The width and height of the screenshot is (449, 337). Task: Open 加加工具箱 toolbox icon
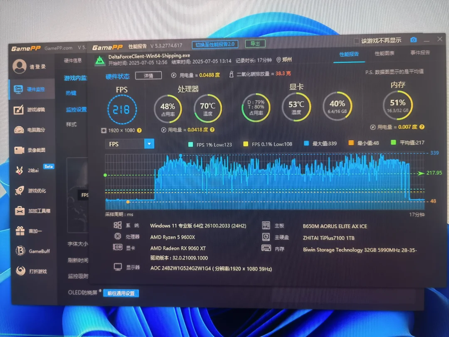pyautogui.click(x=20, y=211)
